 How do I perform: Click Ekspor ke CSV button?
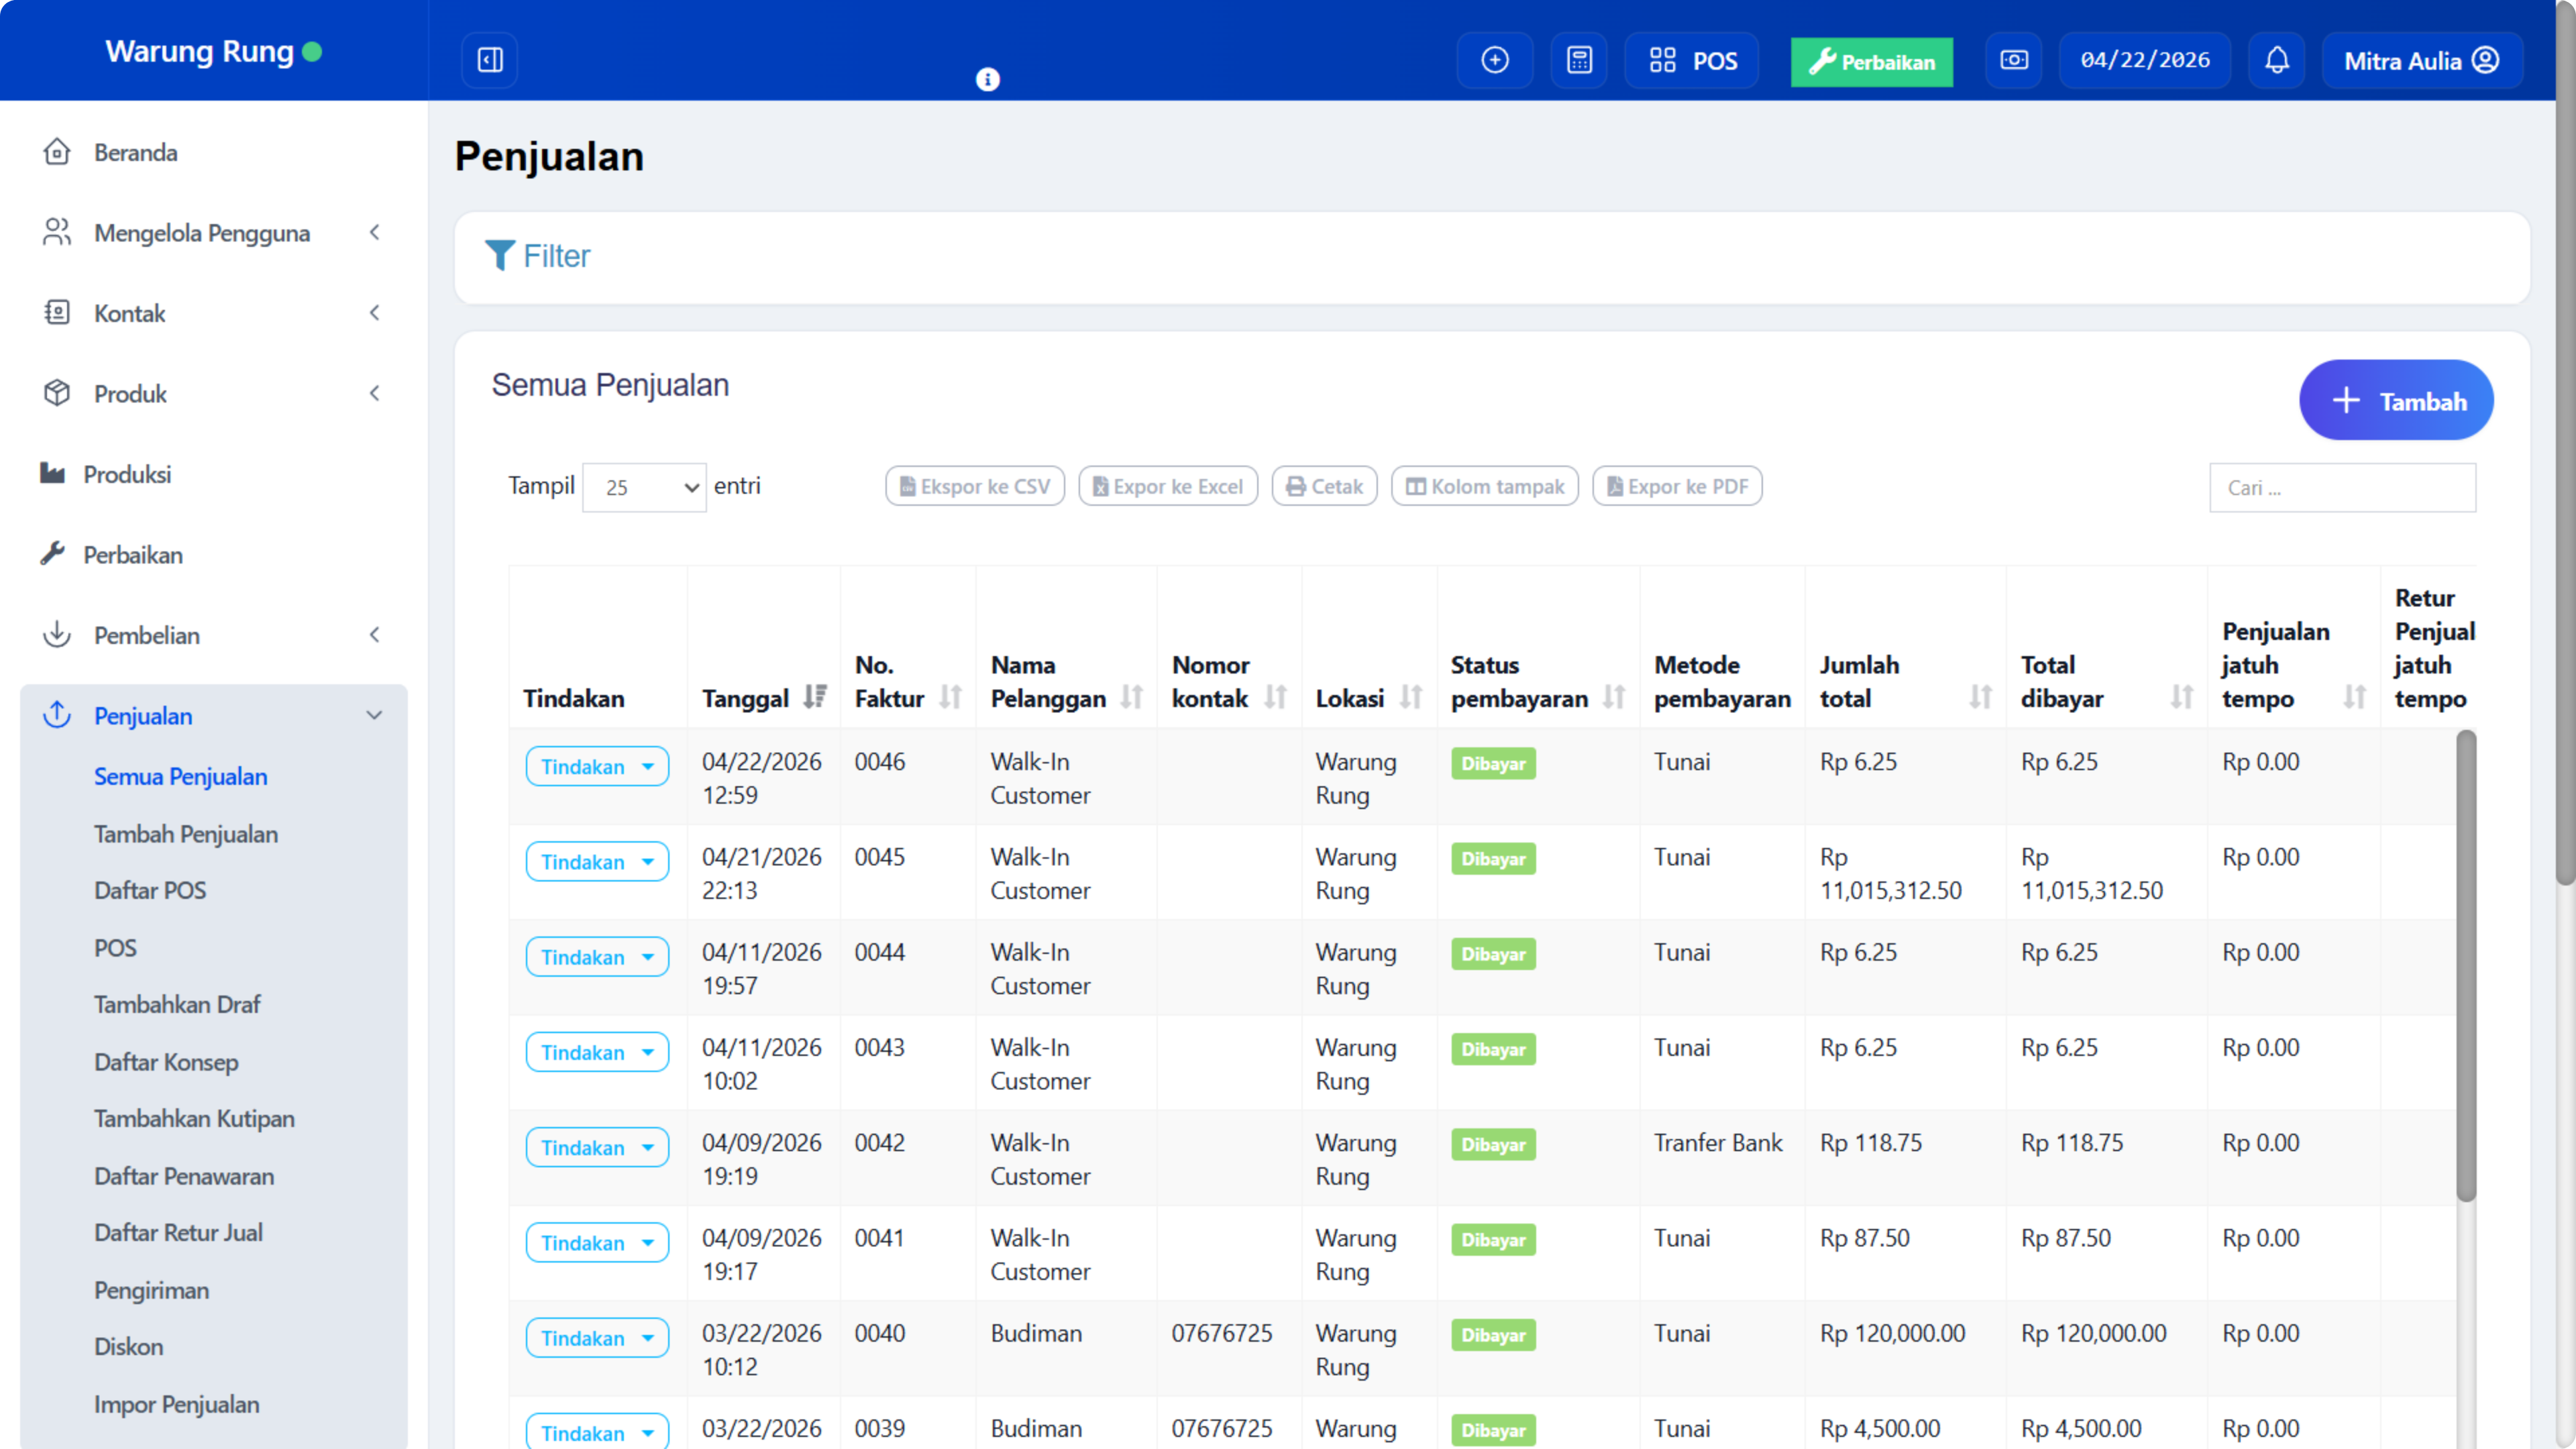[x=974, y=487]
